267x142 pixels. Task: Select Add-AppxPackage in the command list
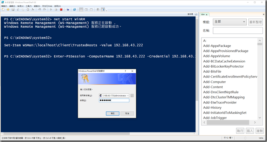tap(217, 46)
